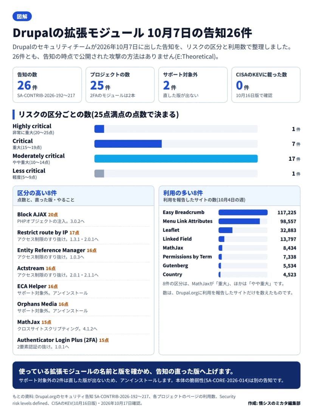Viewport: 313px width, 416px height.
Task: Click the text 2要素認証の抜け。1.0.1へ
Action: (x=43, y=347)
